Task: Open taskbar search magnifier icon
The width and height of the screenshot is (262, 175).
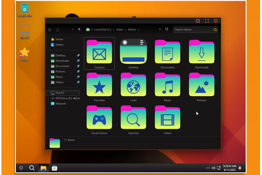Action: pyautogui.click(x=32, y=168)
